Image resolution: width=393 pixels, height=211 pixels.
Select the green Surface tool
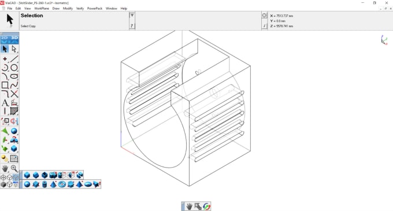pyautogui.click(x=5, y=131)
